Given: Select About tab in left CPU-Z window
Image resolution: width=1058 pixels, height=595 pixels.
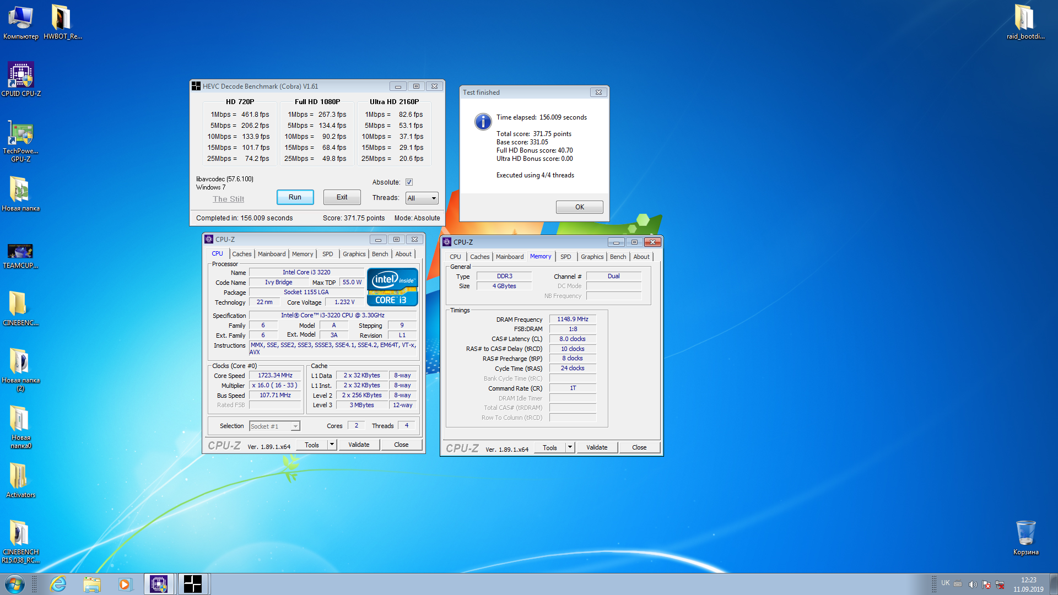Looking at the screenshot, I should 403,254.
